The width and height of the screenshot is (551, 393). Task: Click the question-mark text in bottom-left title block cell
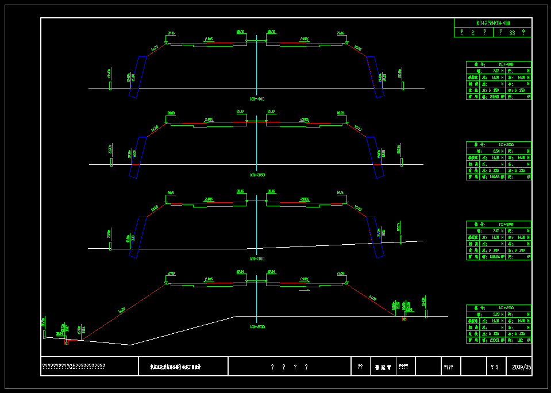(74, 366)
